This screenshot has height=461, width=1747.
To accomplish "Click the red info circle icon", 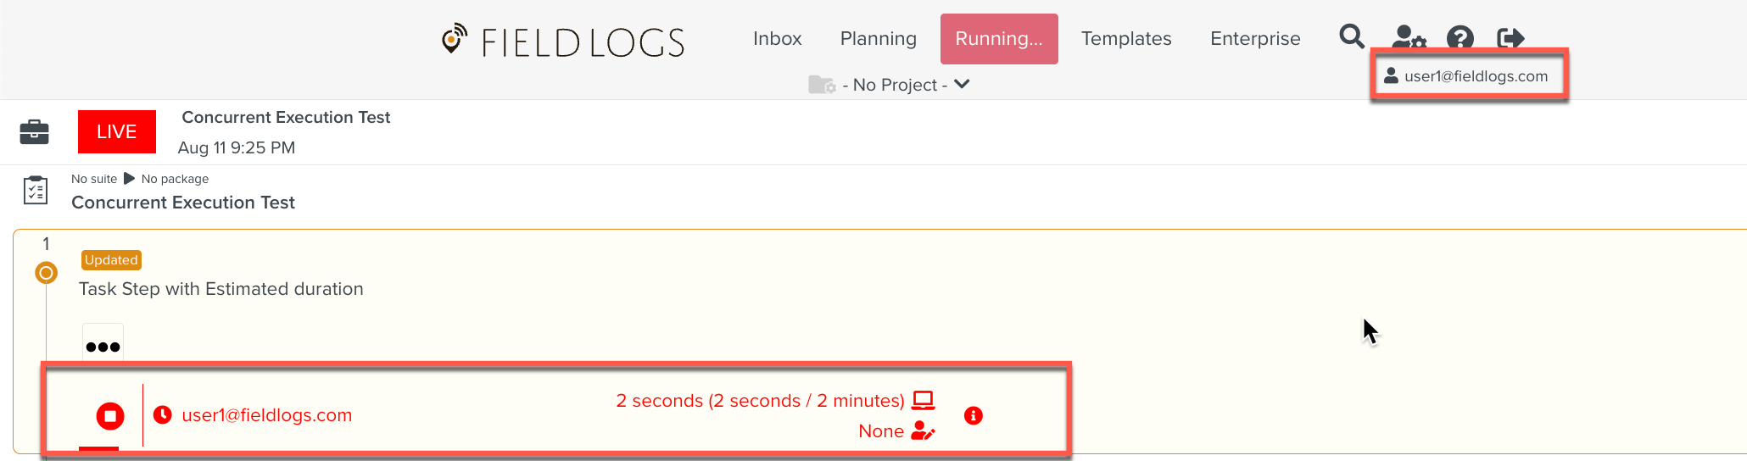I will click(x=973, y=415).
